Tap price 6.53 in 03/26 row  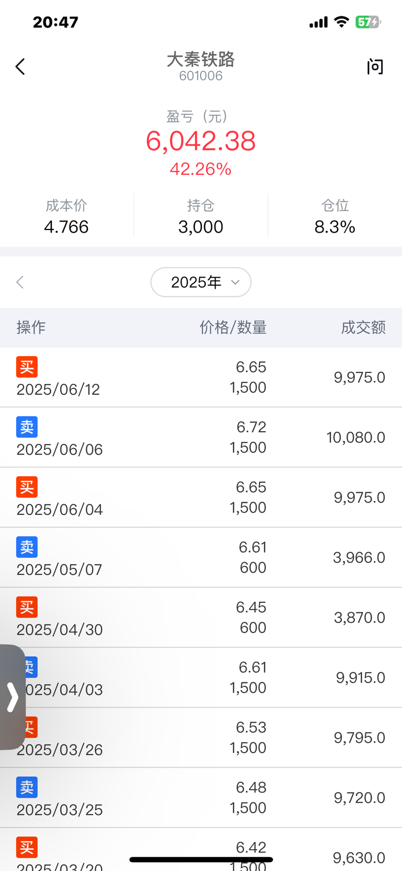pos(251,727)
